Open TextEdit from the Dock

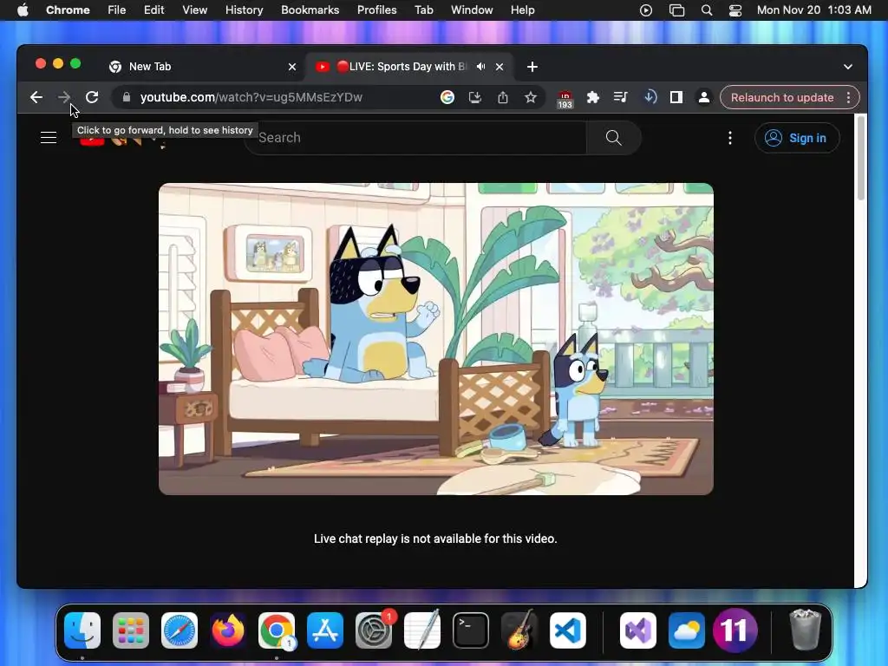tap(422, 630)
